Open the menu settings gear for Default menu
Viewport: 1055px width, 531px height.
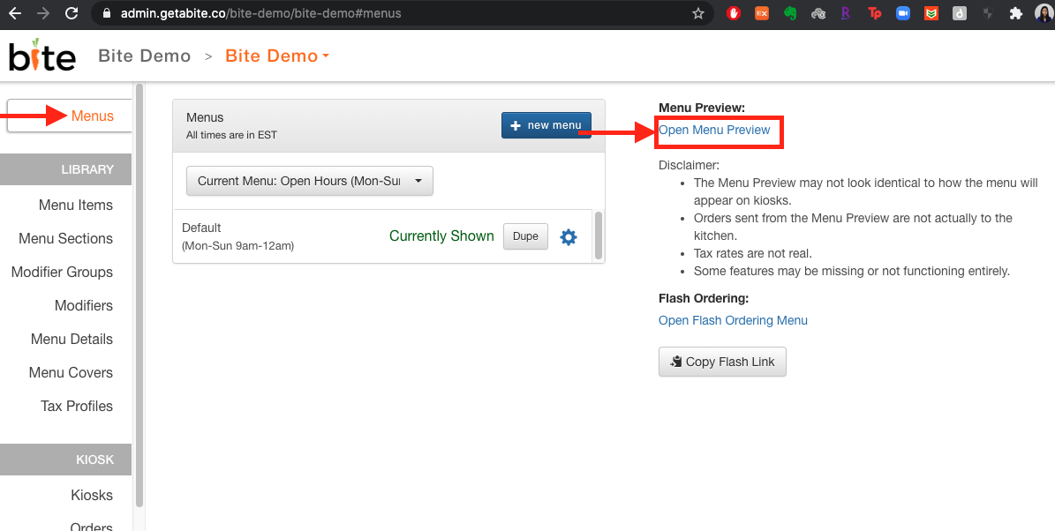pyautogui.click(x=568, y=236)
